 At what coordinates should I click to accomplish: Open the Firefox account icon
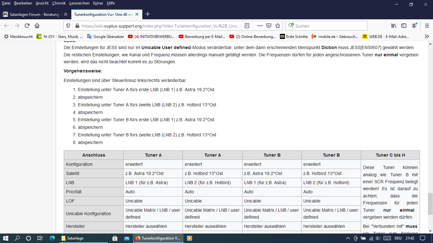coord(414,26)
